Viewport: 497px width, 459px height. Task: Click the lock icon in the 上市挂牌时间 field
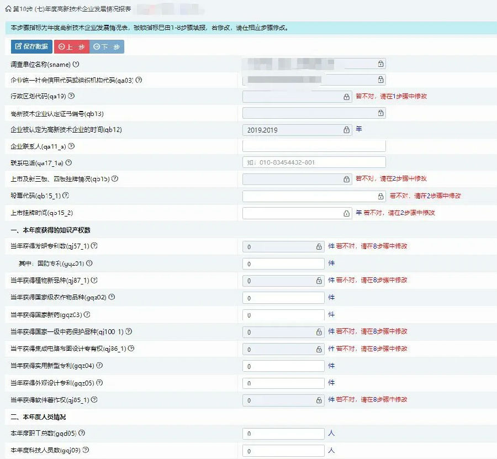click(347, 213)
